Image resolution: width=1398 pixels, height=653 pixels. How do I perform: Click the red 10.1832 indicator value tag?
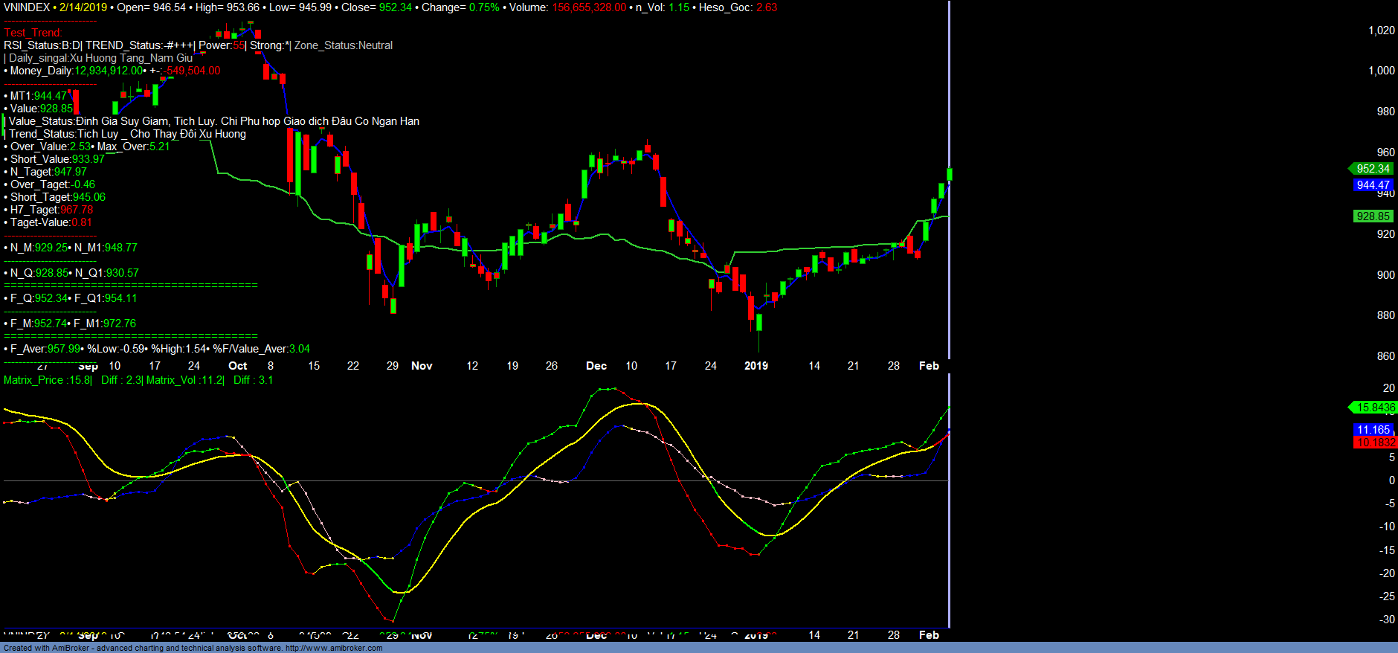click(x=1376, y=443)
